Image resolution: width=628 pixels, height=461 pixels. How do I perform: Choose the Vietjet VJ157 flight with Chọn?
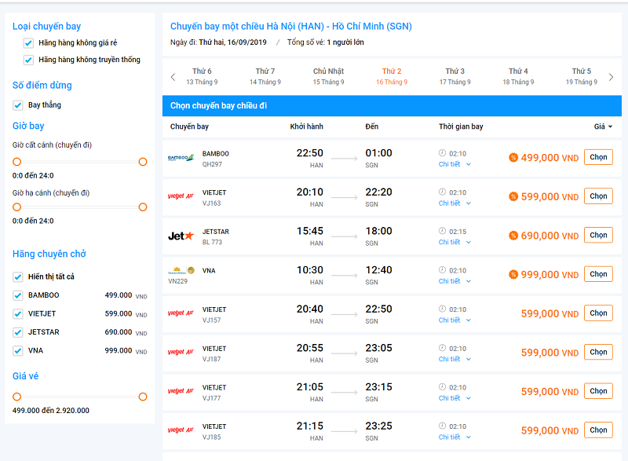click(x=598, y=313)
